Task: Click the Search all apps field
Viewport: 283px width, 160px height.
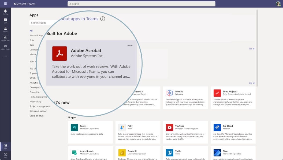Action: point(42,23)
